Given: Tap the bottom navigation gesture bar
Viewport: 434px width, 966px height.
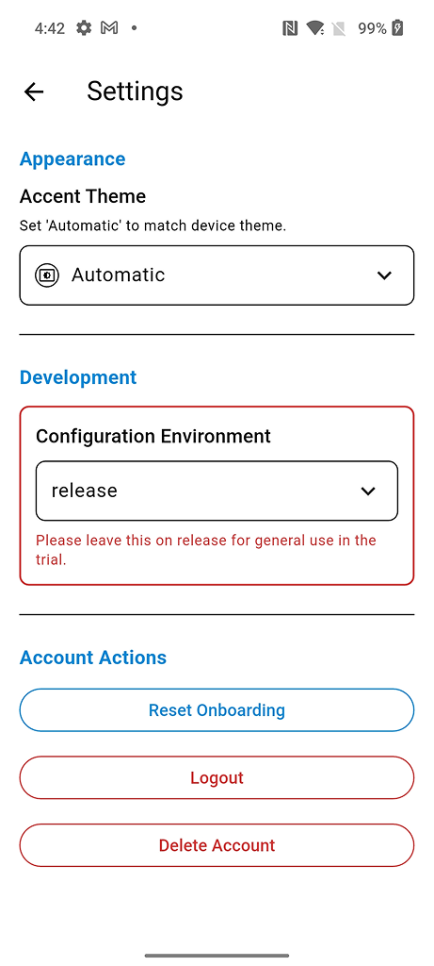Looking at the screenshot, I should pos(217,956).
